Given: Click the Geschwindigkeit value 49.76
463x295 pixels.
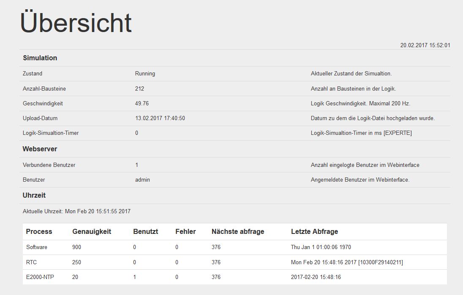Looking at the screenshot, I should click(x=142, y=104).
